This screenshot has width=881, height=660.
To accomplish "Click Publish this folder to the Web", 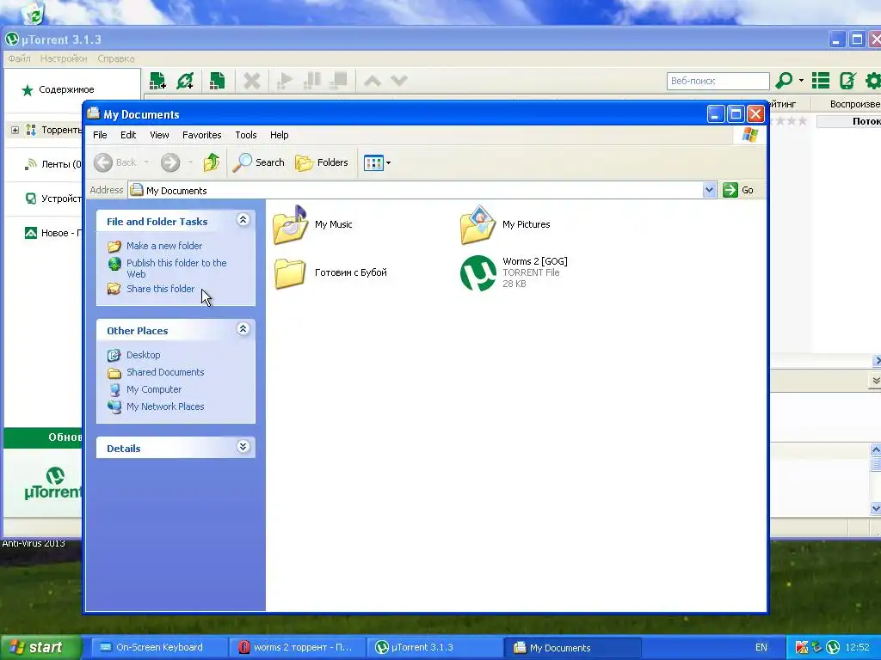I will tap(176, 268).
